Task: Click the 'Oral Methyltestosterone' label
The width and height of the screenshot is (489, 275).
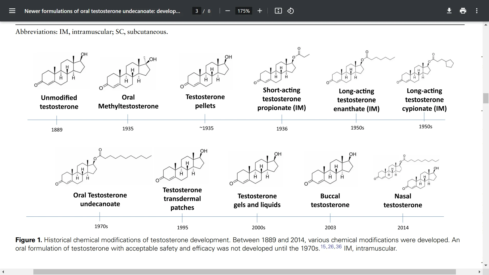Action: pyautogui.click(x=128, y=102)
